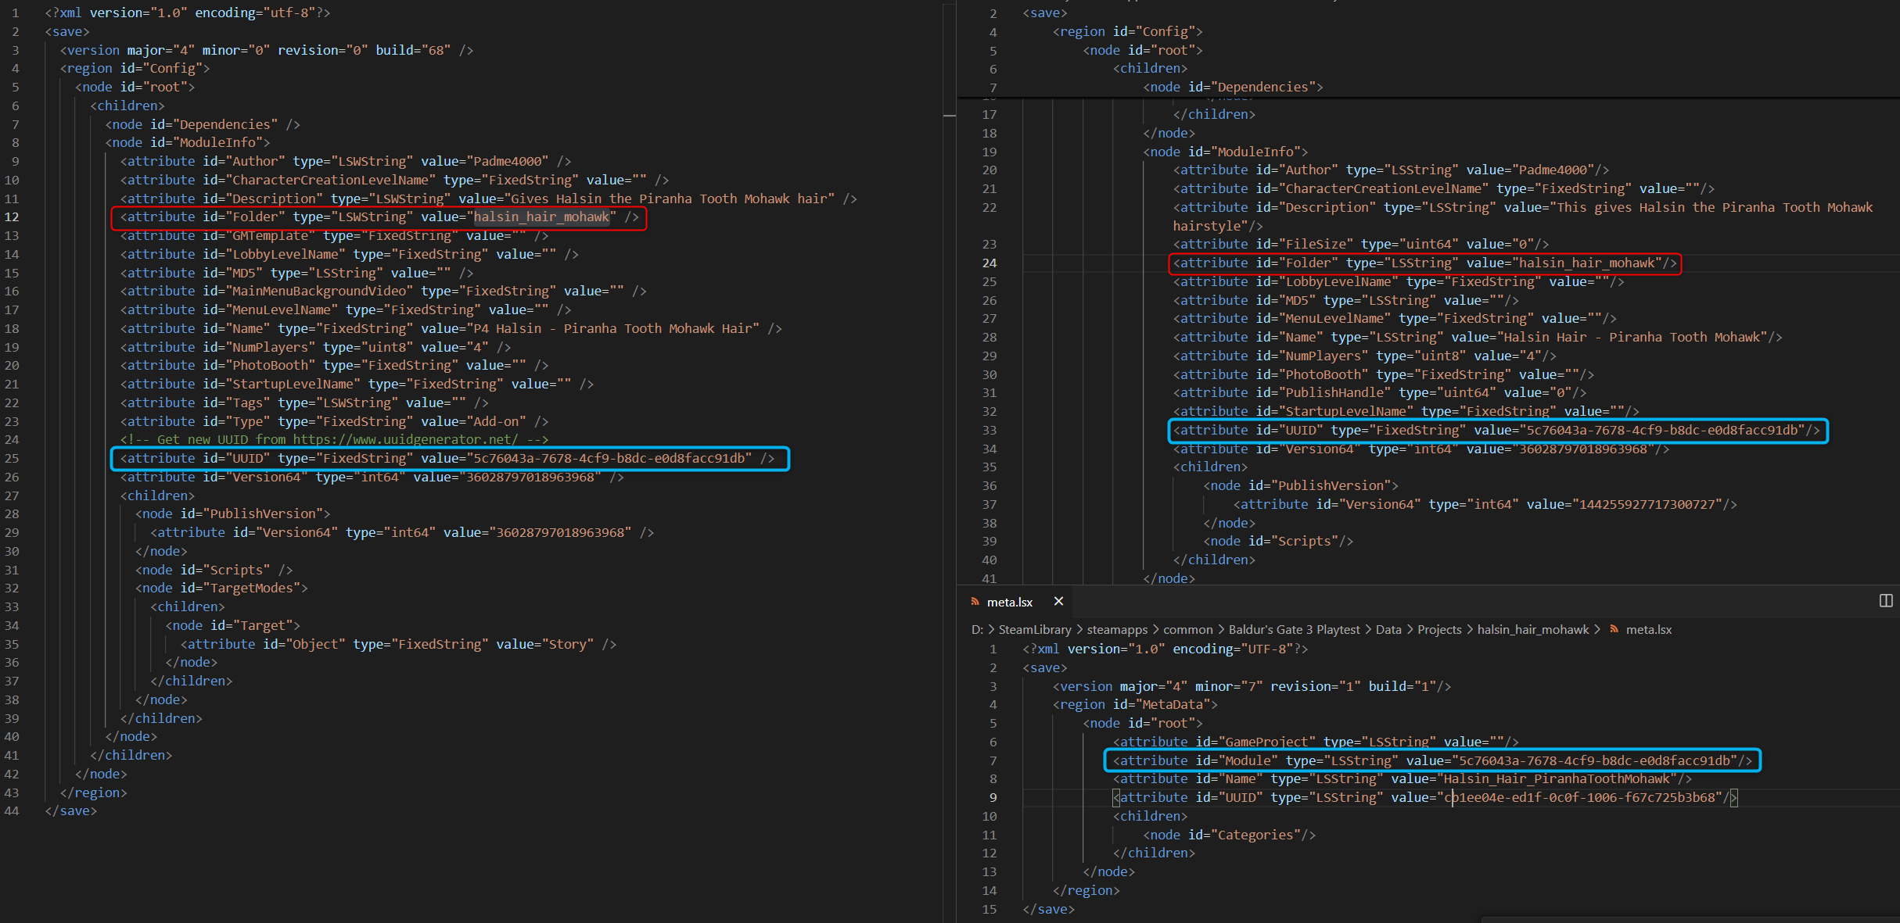Click the split editor right icon

pyautogui.click(x=1886, y=600)
